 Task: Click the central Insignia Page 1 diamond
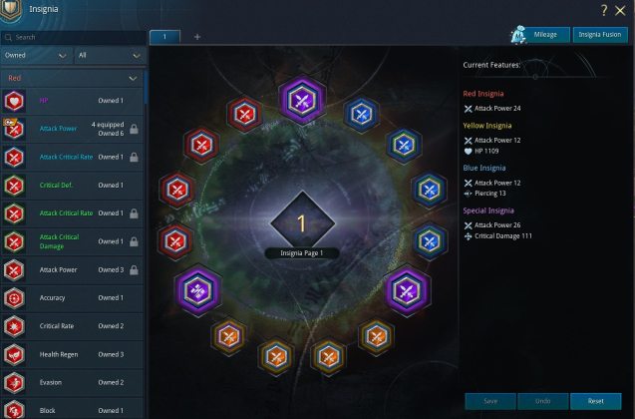coord(302,223)
